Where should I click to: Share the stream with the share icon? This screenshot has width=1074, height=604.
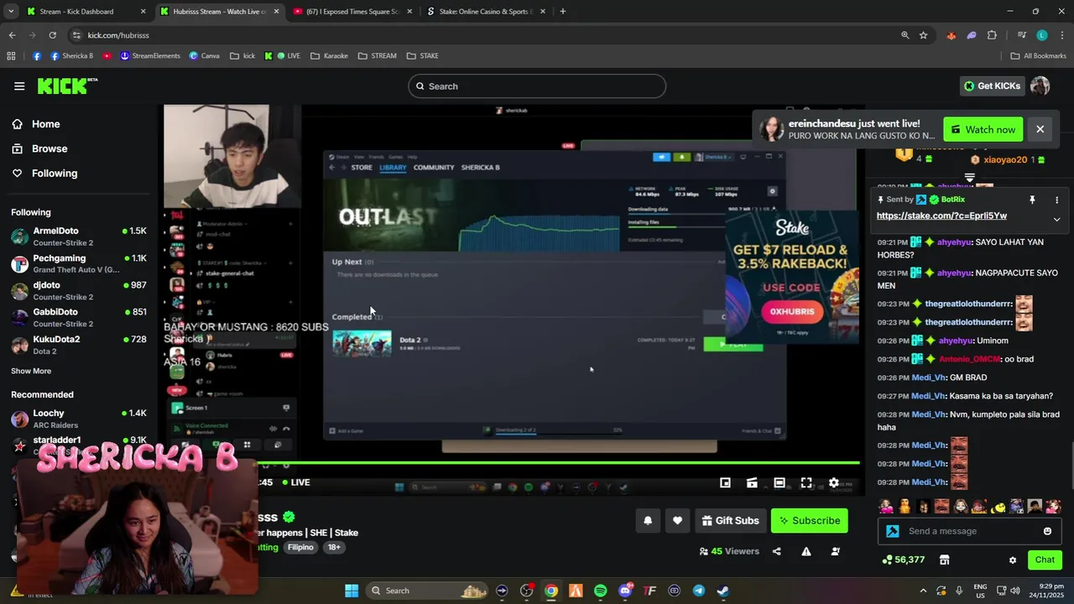click(776, 551)
